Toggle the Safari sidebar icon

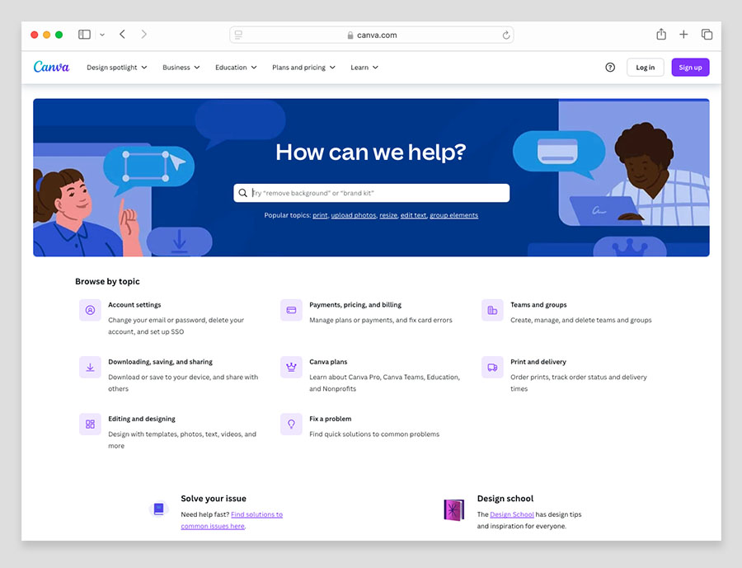tap(84, 35)
